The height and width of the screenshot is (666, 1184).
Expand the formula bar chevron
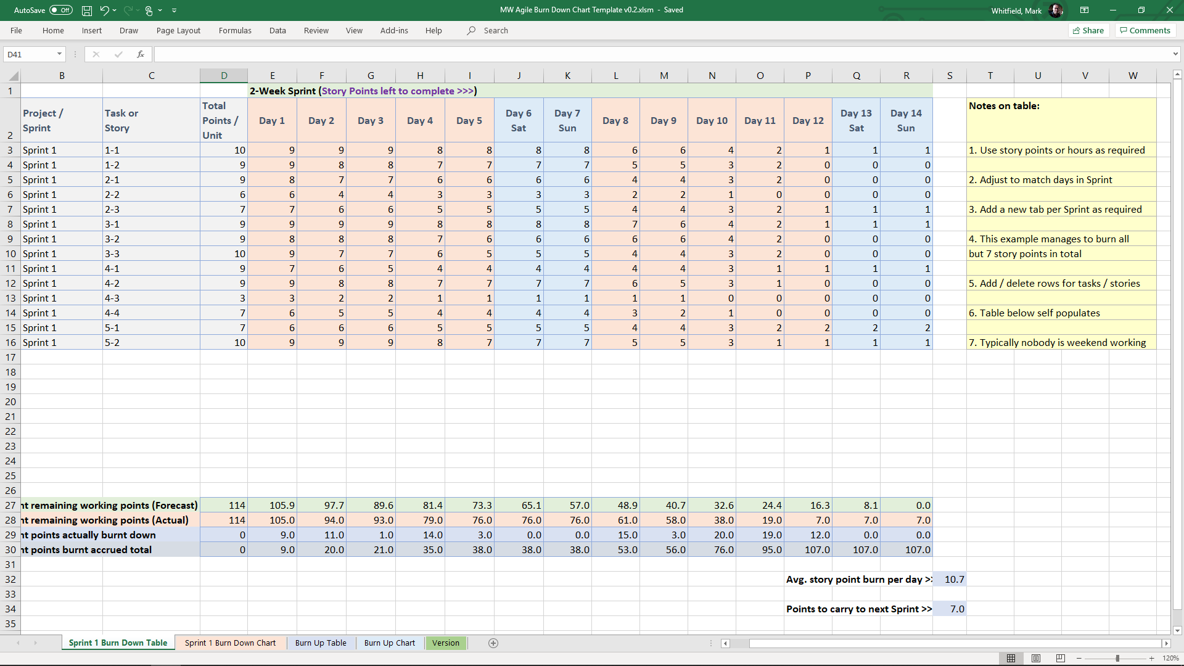(1175, 54)
